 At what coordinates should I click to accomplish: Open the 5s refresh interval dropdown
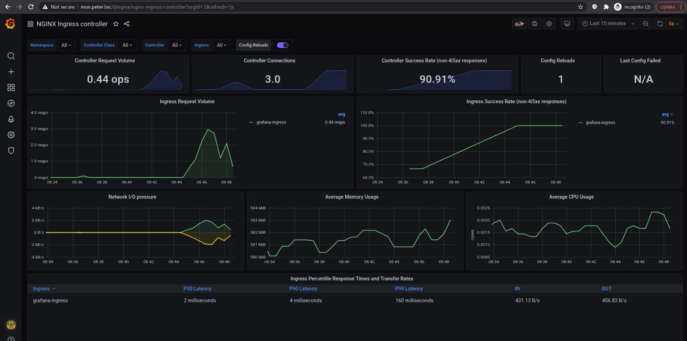click(674, 24)
